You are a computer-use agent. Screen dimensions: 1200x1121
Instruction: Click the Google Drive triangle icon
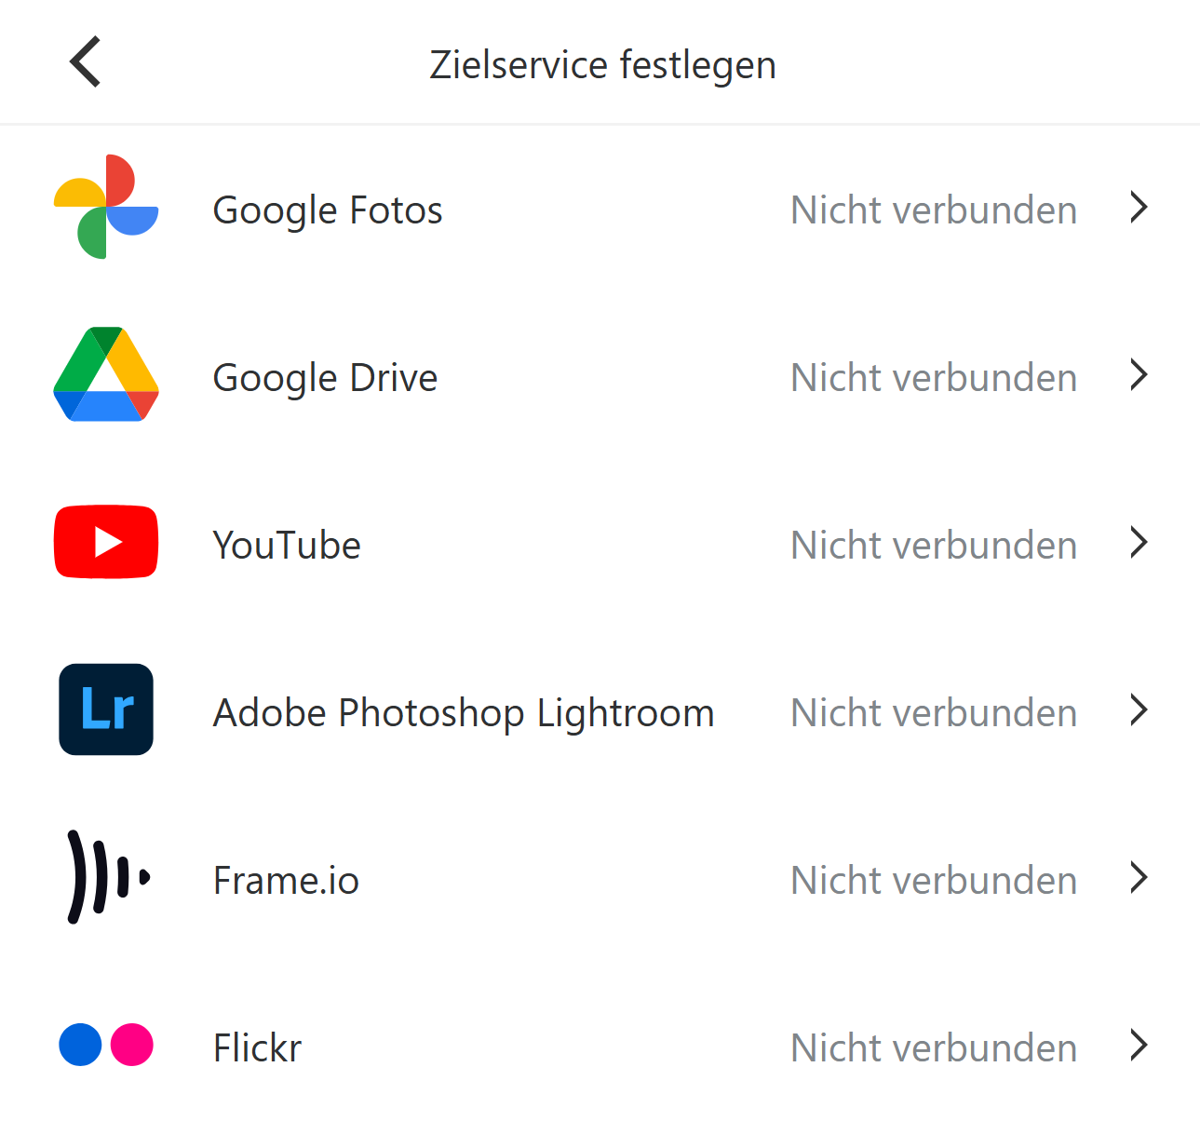[x=106, y=374]
